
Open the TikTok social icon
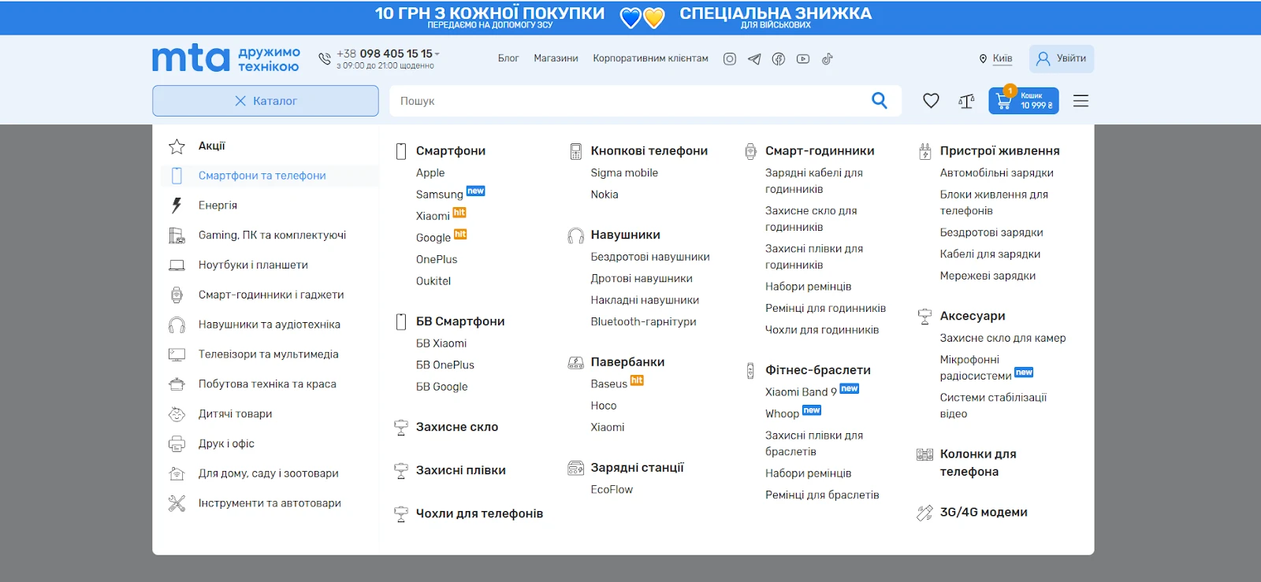coord(828,59)
